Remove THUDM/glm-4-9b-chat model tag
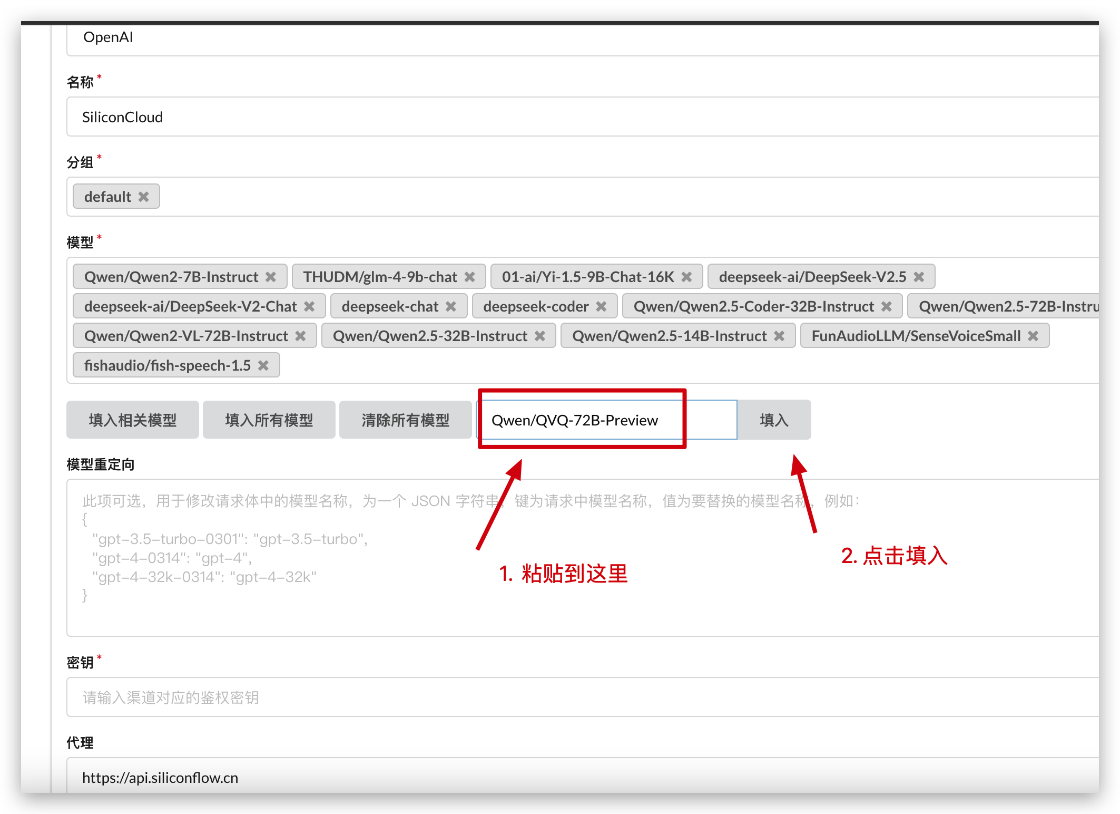Viewport: 1120px width, 814px height. (470, 277)
